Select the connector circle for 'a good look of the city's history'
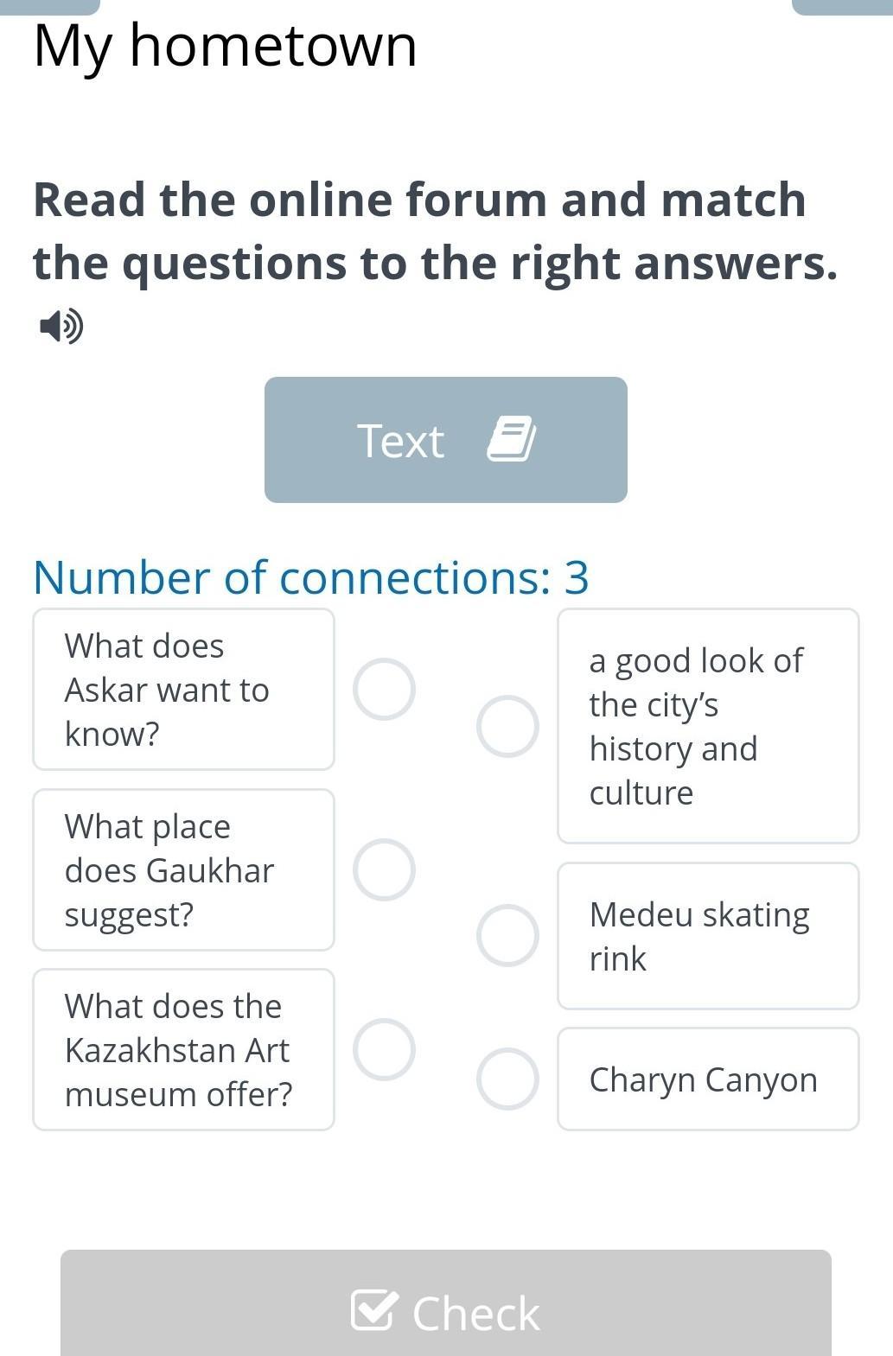This screenshot has height=1356, width=893. tap(507, 726)
